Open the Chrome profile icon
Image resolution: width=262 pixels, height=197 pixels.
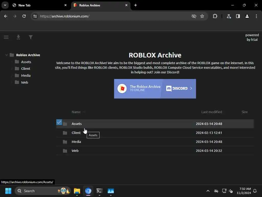tap(247, 16)
